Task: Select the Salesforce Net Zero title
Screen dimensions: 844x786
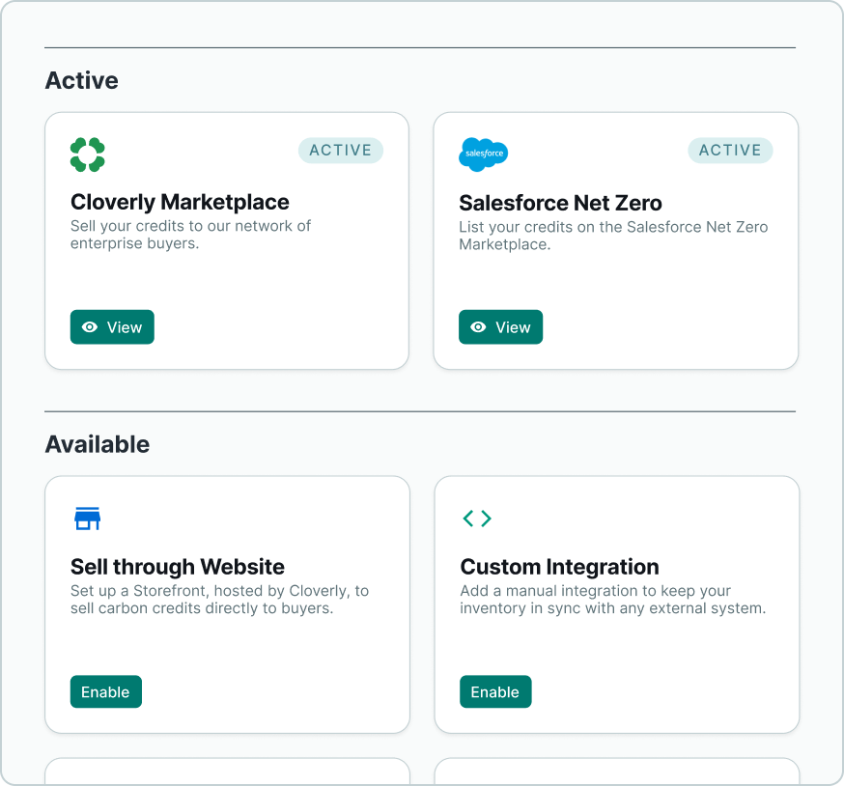Action: [560, 203]
